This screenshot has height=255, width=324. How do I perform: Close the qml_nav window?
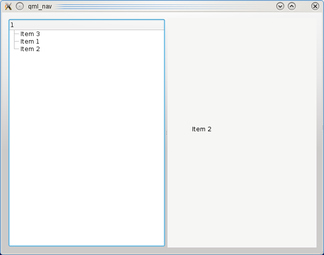pos(315,6)
